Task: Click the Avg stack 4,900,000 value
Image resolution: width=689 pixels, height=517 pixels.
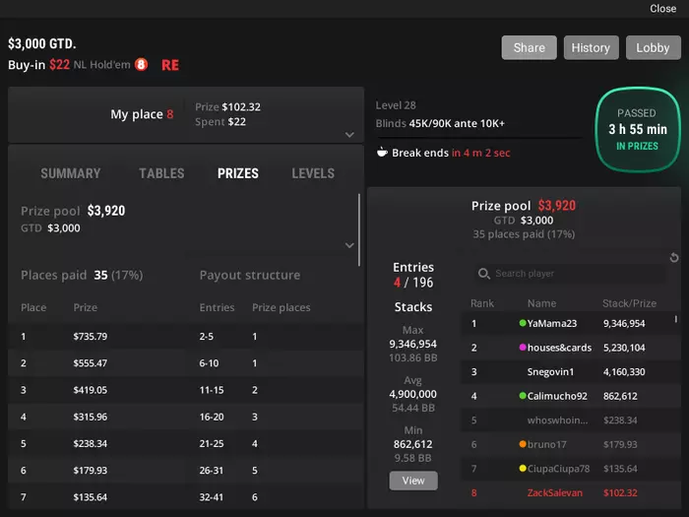Action: point(413,394)
